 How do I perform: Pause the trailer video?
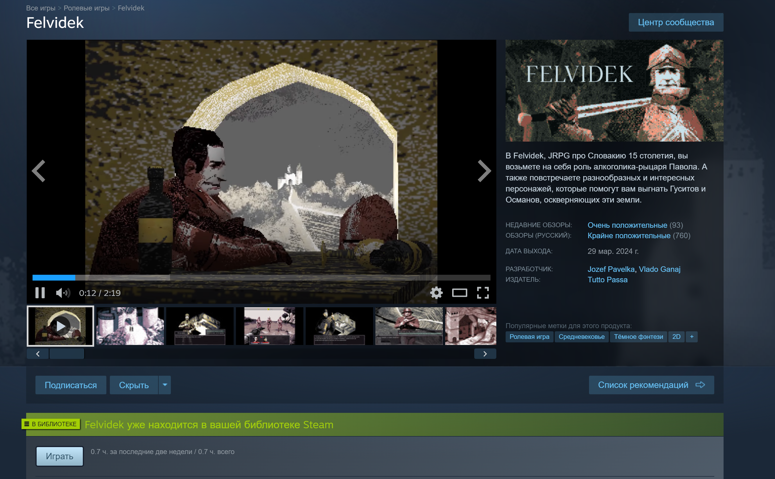(x=40, y=293)
